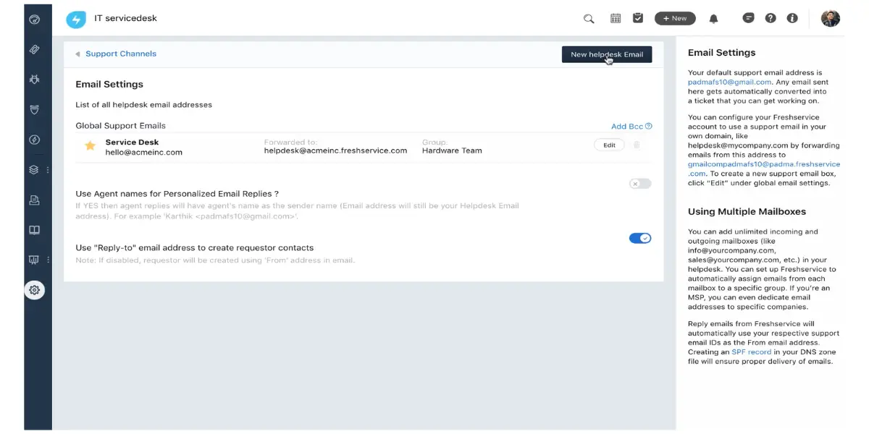Open the Admin gear icon in the sidebar

click(x=34, y=290)
